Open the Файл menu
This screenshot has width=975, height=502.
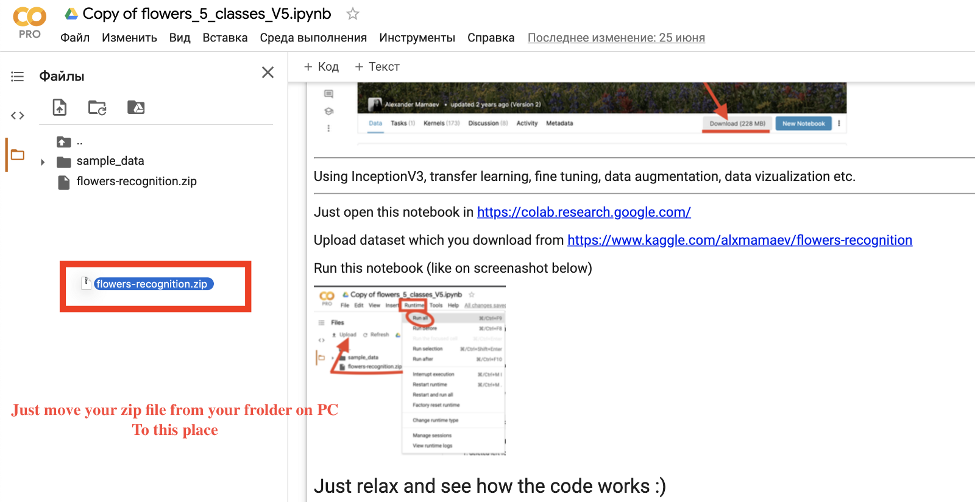(75, 38)
